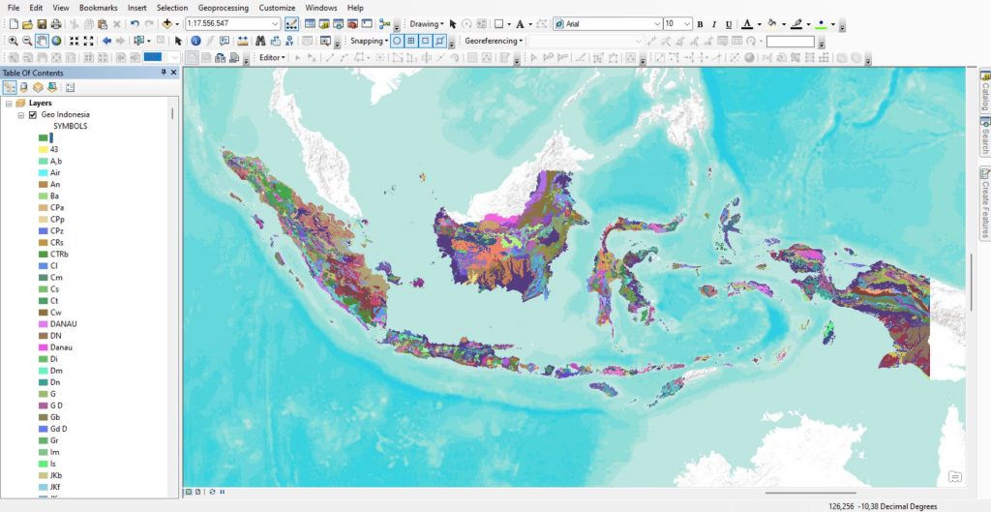
Task: Select the Zoom In tool
Action: 13,41
